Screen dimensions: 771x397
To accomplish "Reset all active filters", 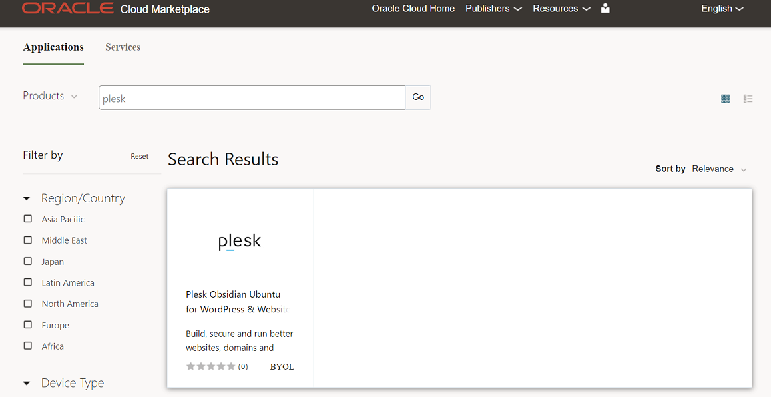I will pyautogui.click(x=139, y=156).
